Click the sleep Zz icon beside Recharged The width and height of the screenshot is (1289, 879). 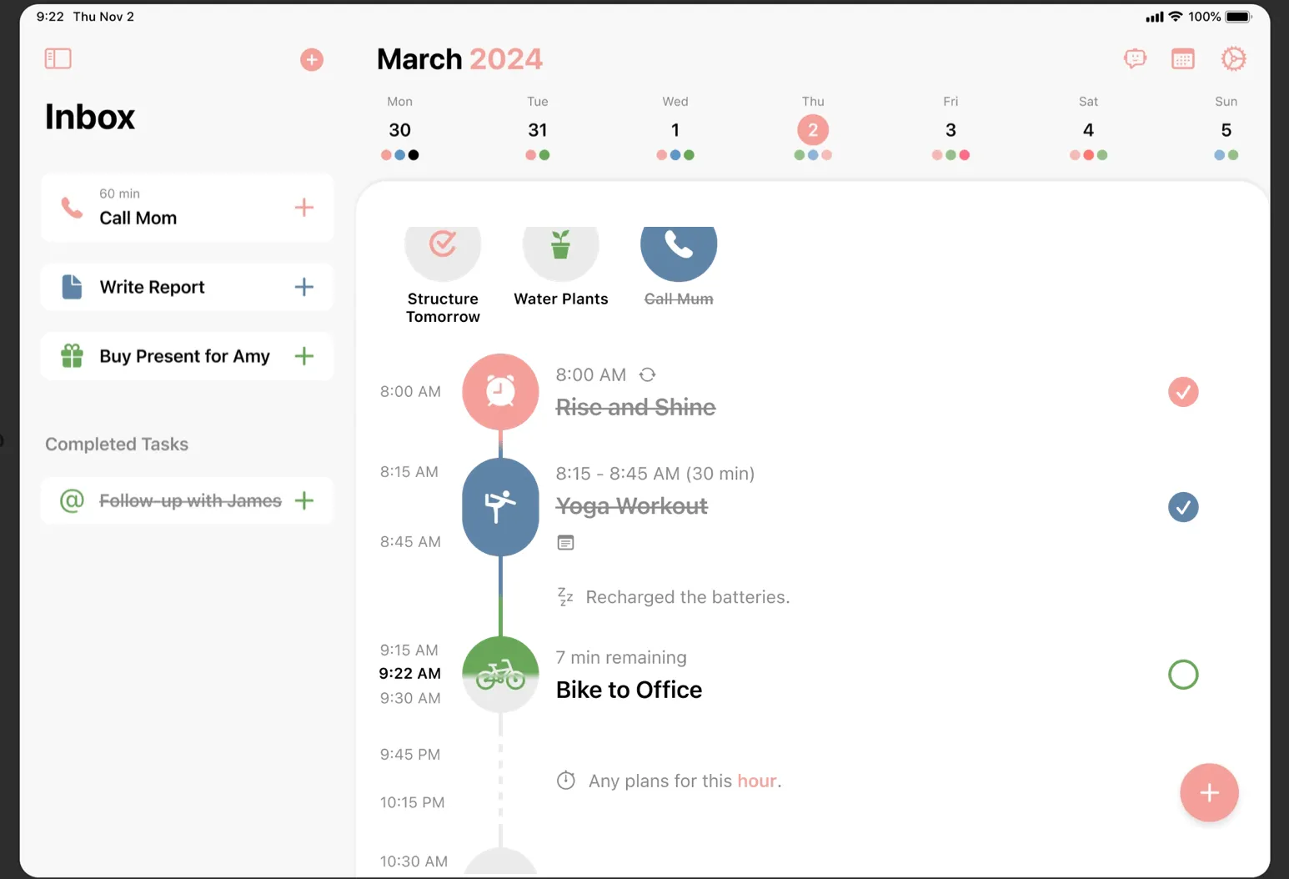565,597
